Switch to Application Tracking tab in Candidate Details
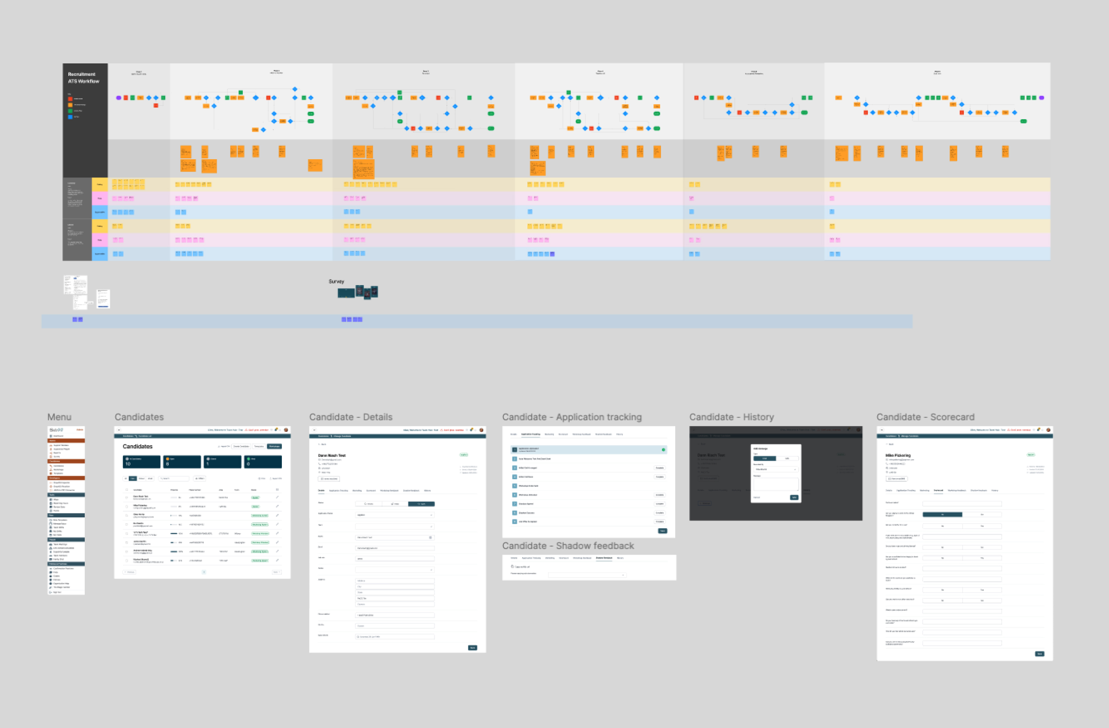 point(338,491)
